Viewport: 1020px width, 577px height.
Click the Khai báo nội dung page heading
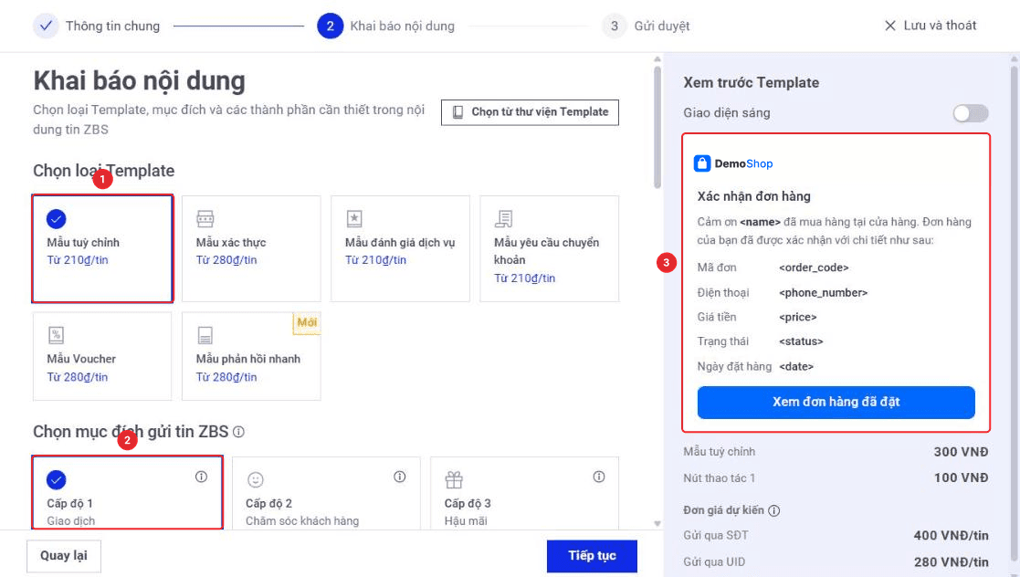139,80
